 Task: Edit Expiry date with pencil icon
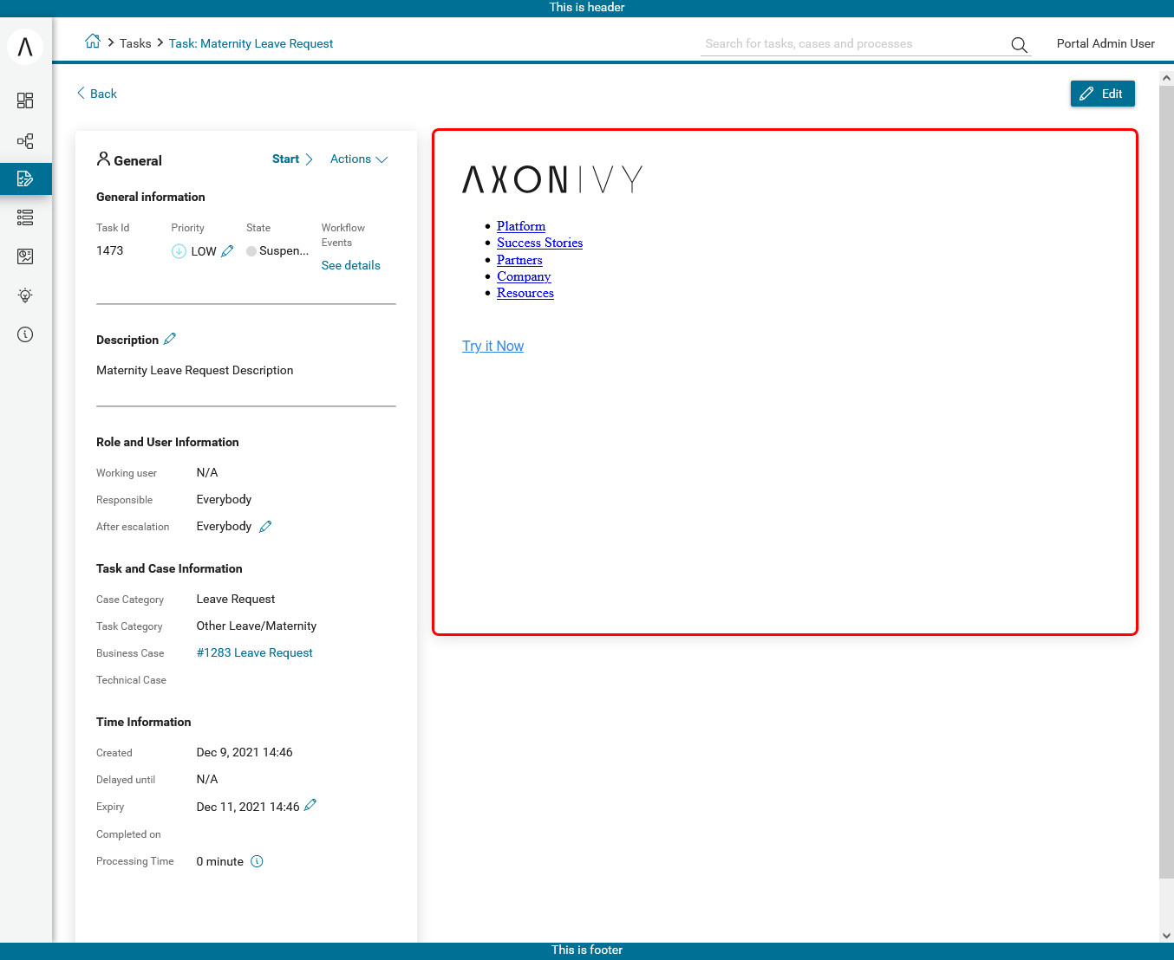pos(310,805)
